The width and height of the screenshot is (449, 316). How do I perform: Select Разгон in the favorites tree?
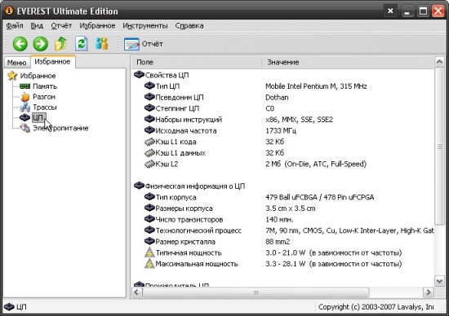[x=44, y=97]
